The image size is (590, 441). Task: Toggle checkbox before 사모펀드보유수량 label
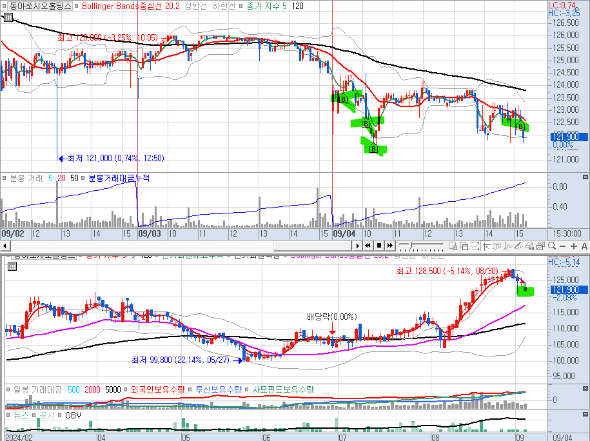click(247, 389)
